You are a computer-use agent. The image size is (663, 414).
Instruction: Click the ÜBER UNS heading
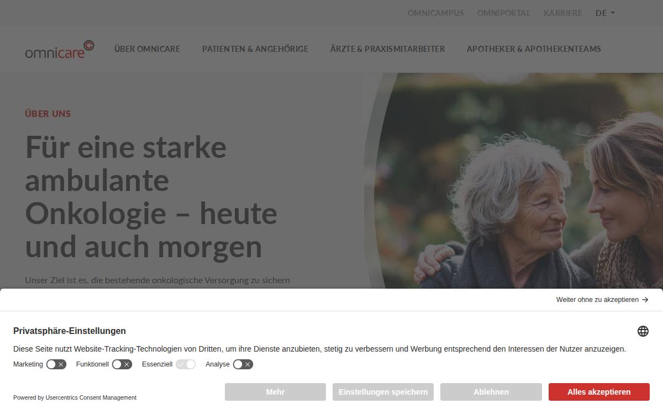point(48,114)
